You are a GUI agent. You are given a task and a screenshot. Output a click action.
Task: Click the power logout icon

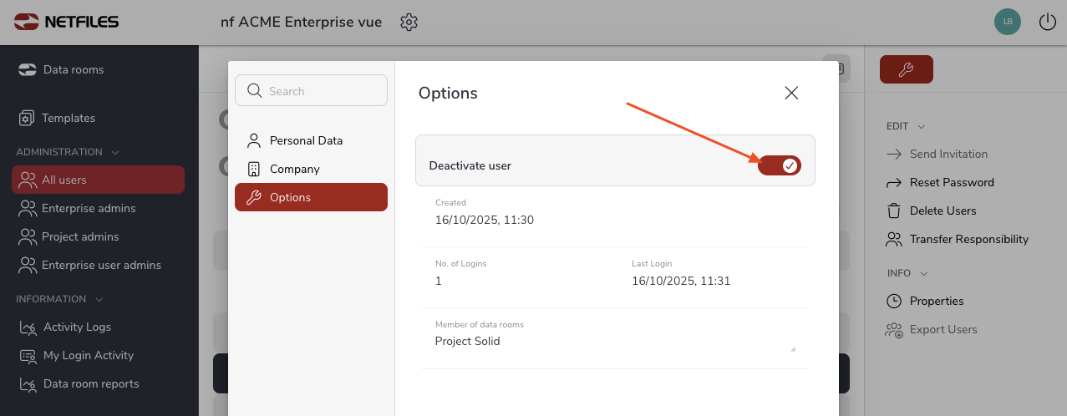click(1047, 23)
